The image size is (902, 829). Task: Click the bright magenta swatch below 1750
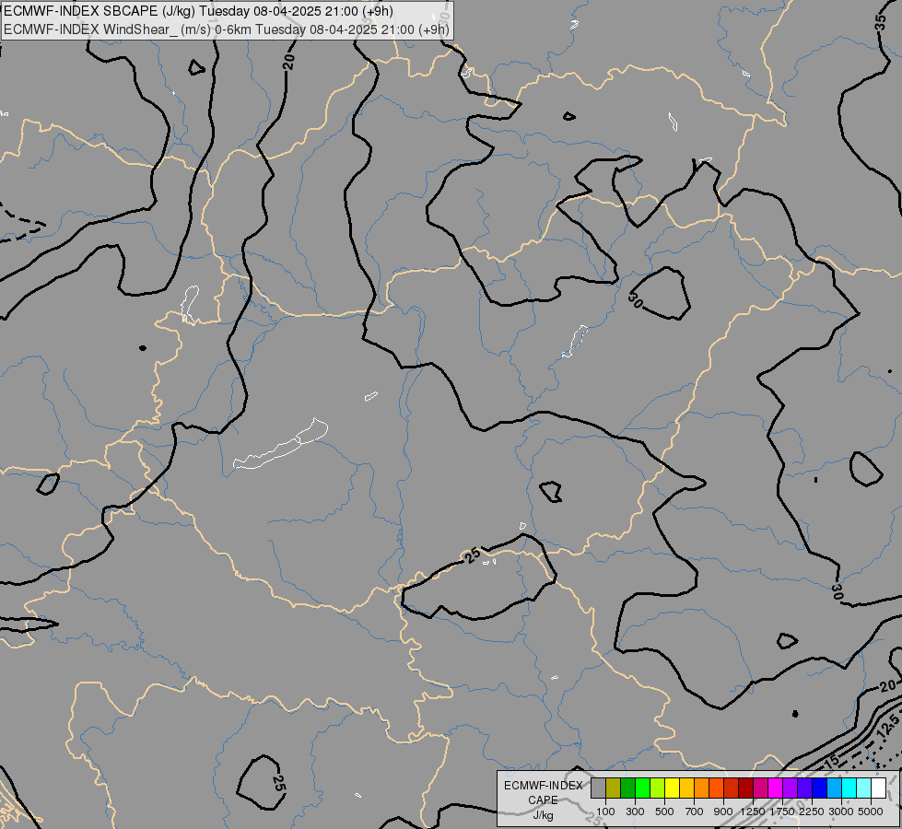tap(776, 788)
